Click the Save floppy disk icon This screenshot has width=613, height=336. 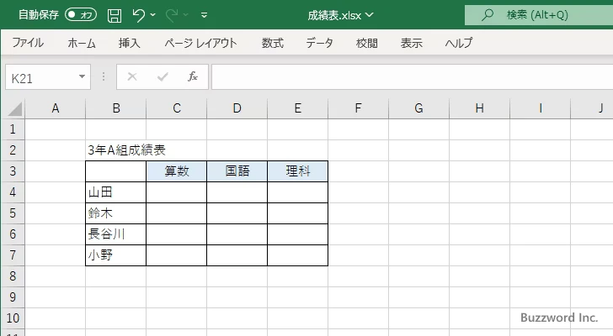click(x=115, y=15)
